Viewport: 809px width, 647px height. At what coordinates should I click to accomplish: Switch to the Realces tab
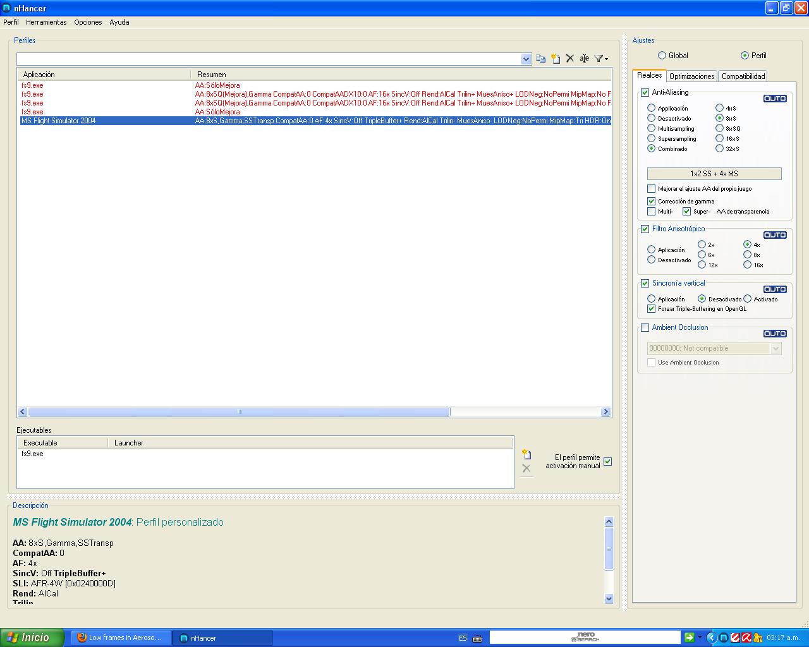(x=649, y=75)
